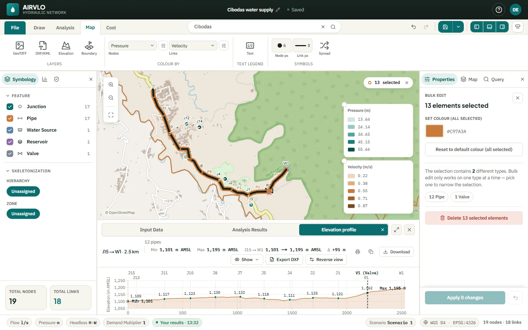Switch to the Analysis ribbon tab
The height and width of the screenshot is (330, 528).
pos(65,27)
